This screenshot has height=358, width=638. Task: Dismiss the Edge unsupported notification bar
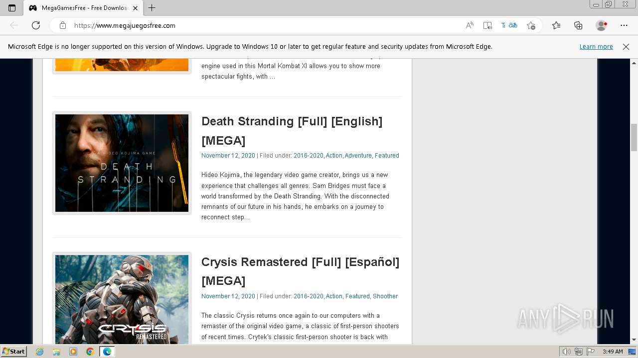point(626,46)
